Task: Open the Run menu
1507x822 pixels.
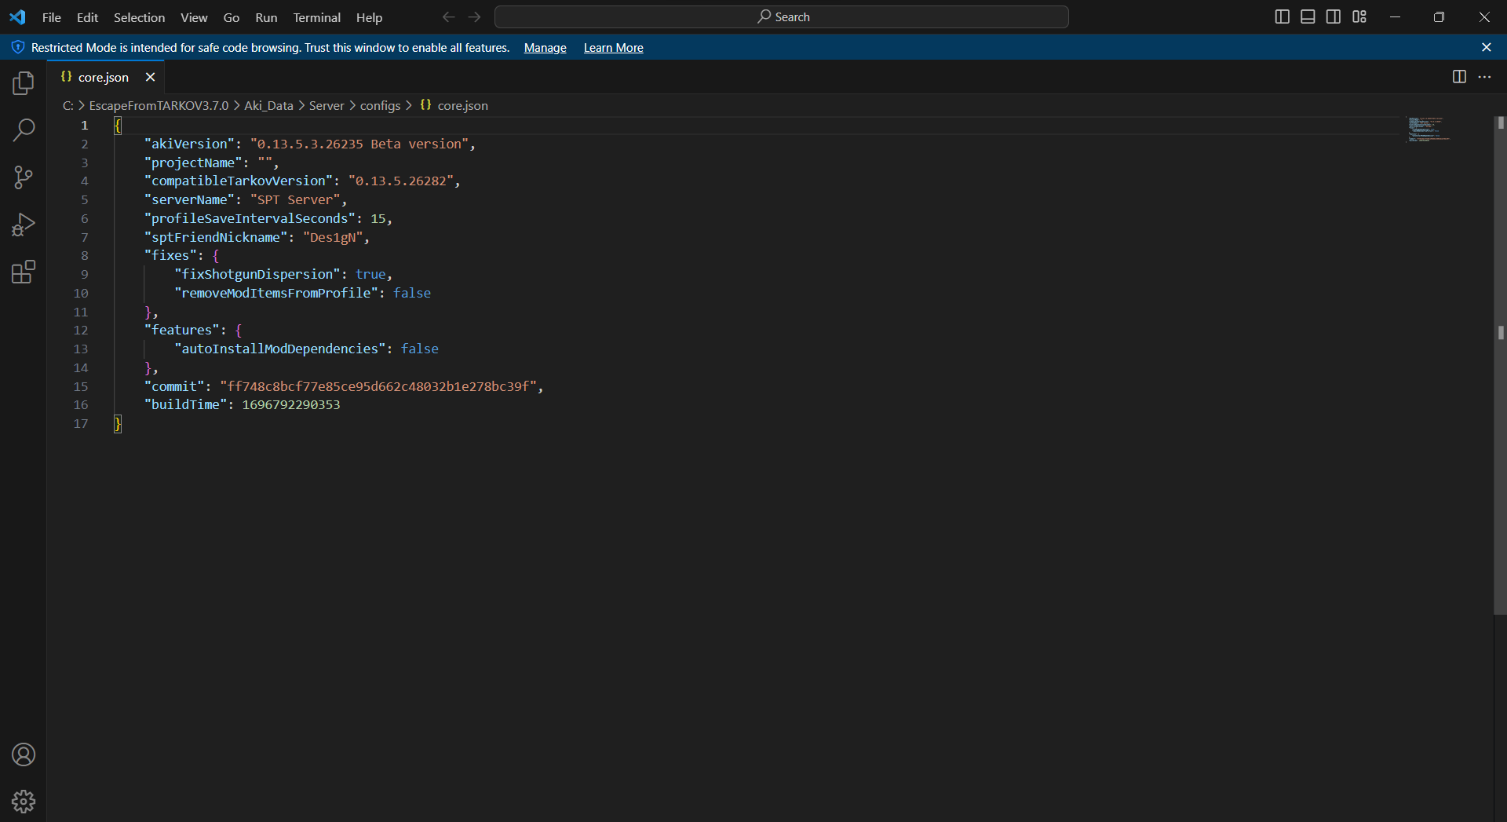Action: coord(266,17)
